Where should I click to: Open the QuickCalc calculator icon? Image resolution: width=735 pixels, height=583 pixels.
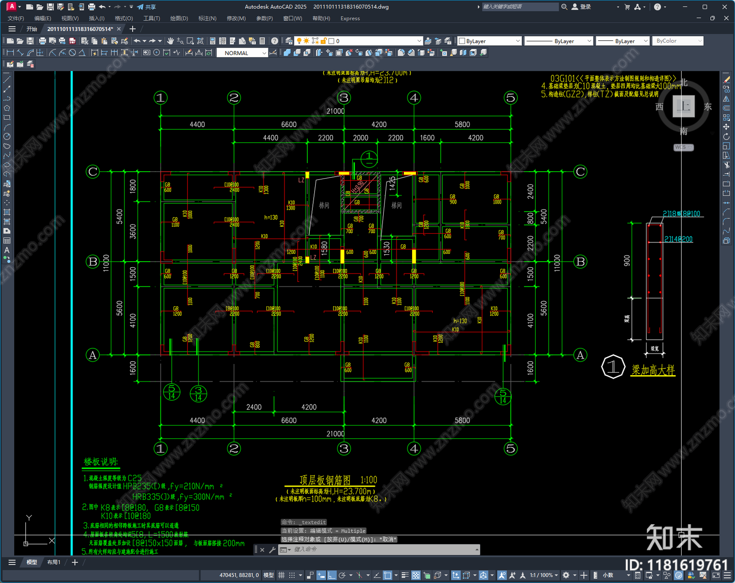tap(262, 41)
